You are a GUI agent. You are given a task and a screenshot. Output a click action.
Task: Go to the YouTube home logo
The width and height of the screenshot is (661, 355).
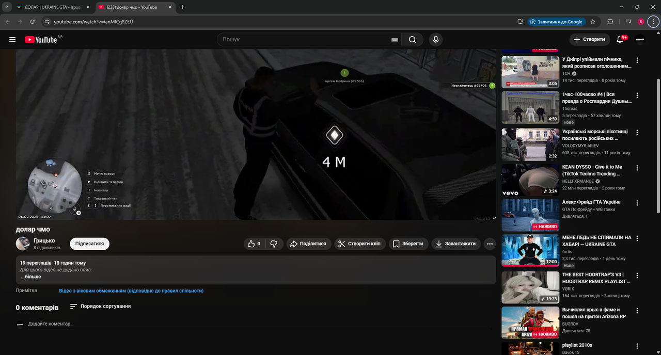coord(41,40)
